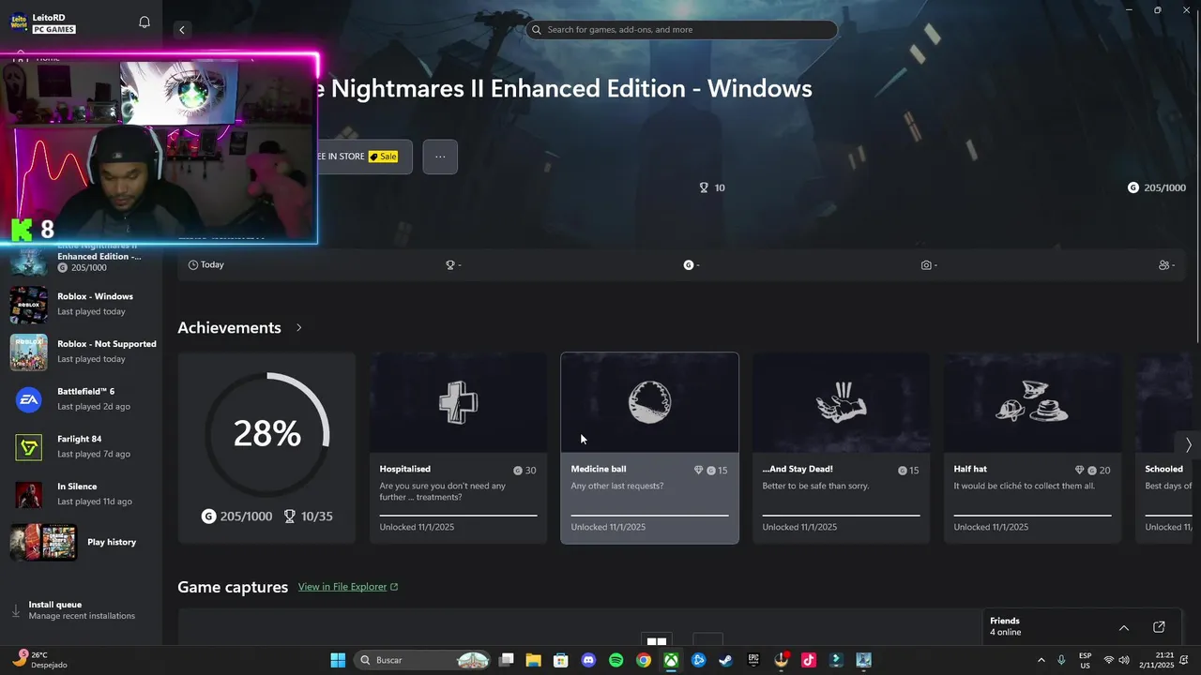Viewport: 1201px width, 675px height.
Task: Show hidden system tray icons
Action: point(1041,660)
